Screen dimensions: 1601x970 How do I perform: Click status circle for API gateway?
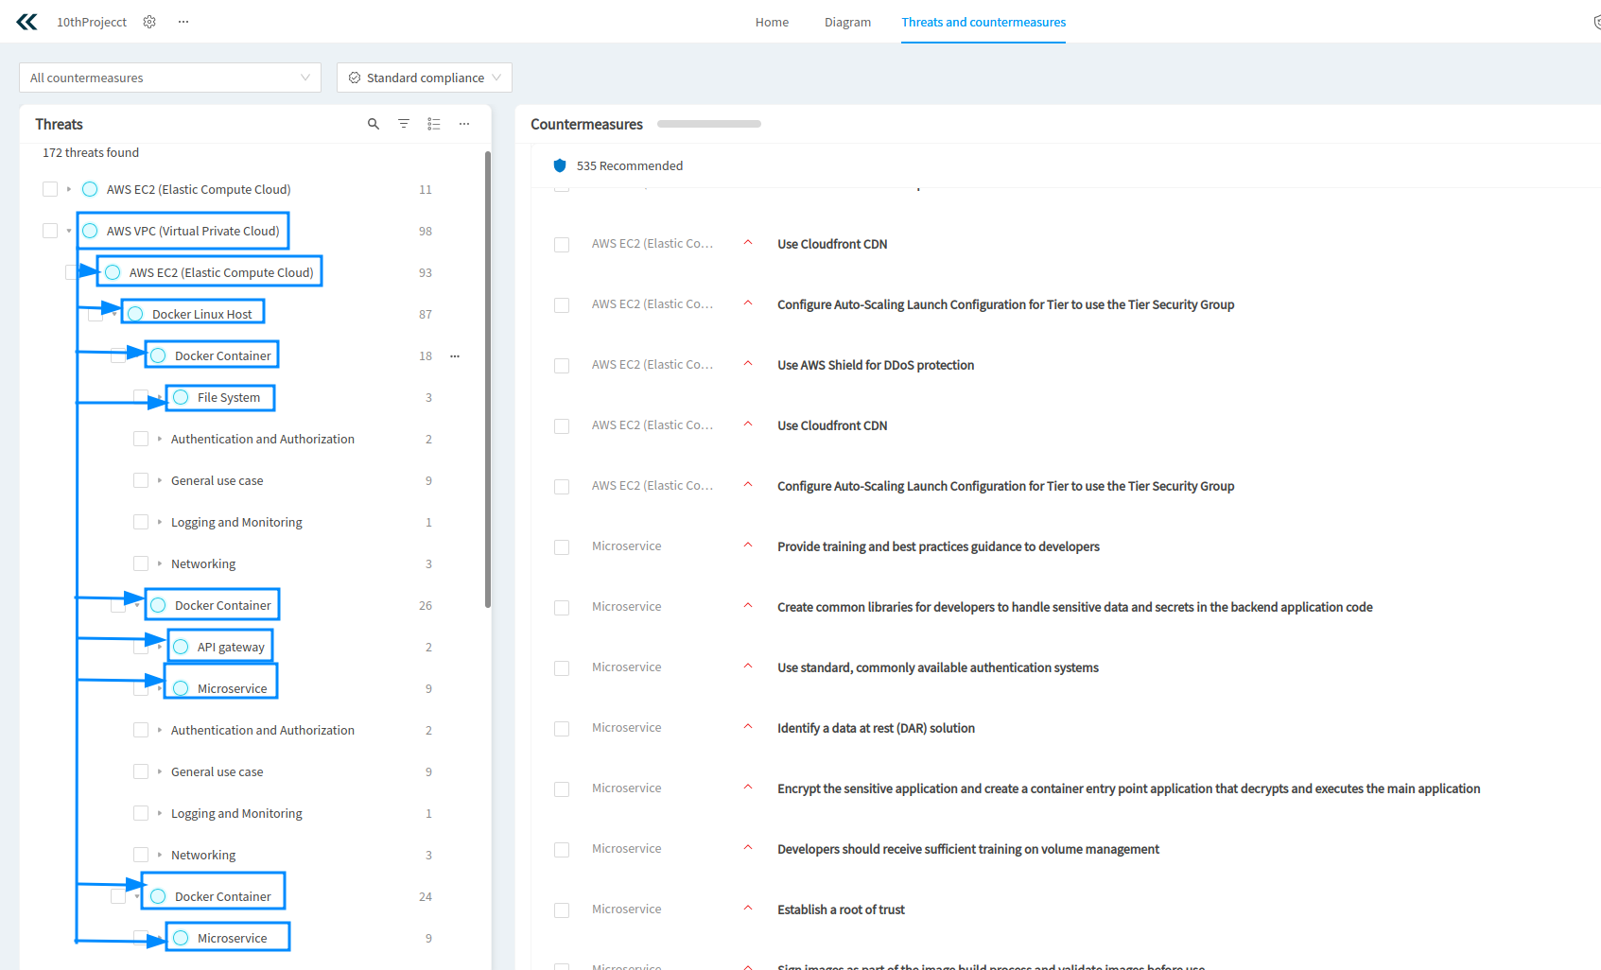(181, 647)
